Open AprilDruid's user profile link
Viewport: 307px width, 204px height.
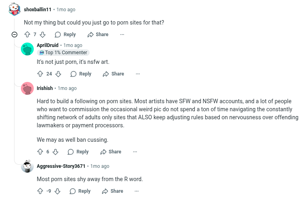(47, 45)
